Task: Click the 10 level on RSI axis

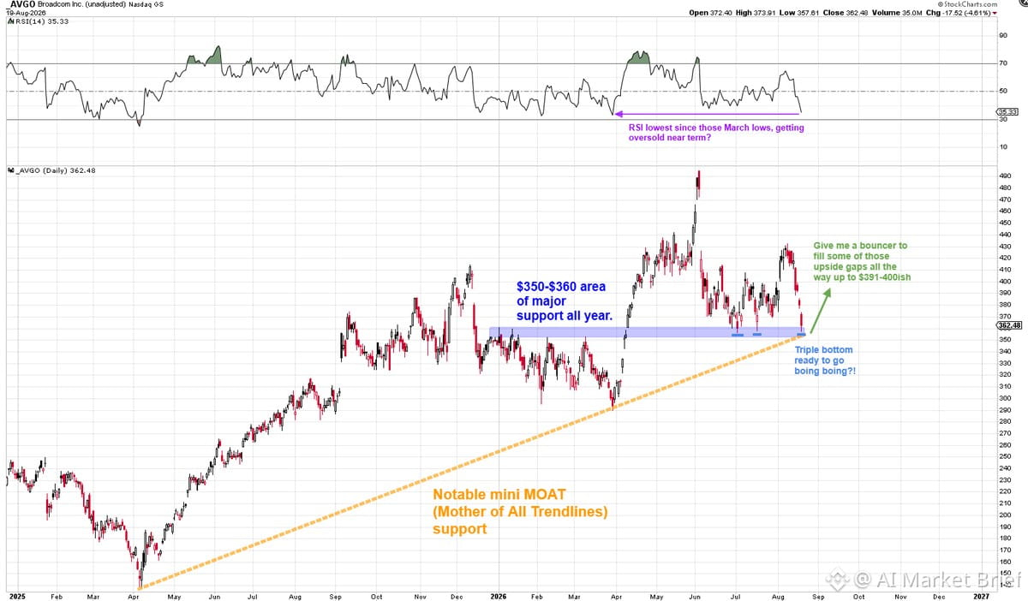Action: tap(1002, 146)
